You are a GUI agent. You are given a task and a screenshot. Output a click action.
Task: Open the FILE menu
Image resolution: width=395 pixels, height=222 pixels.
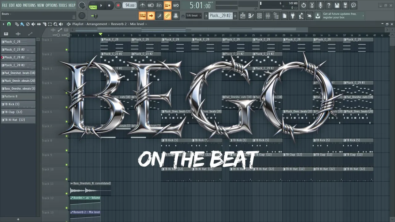coord(5,5)
